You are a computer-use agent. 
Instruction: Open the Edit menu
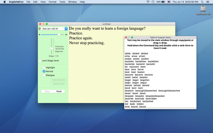coord(35,2)
